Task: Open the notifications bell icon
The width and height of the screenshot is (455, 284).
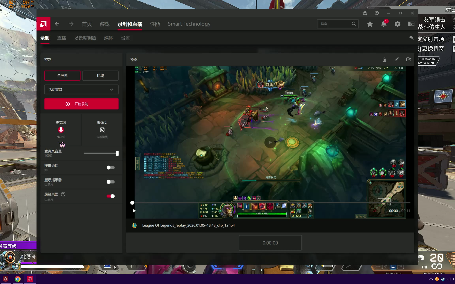Action: (x=383, y=24)
